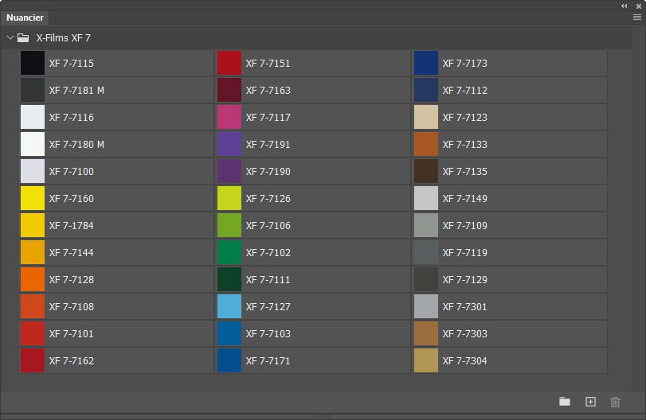Pick the pale lavender XF 7-7100 swatch
Viewport: 646px width, 420px height.
(x=33, y=171)
